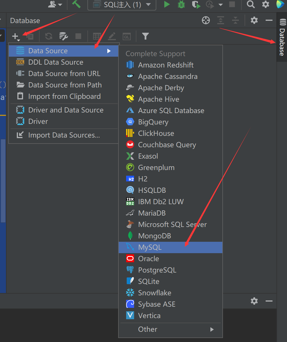Select Driver and Data Source
Screen dimensions: 287x342
click(63, 110)
